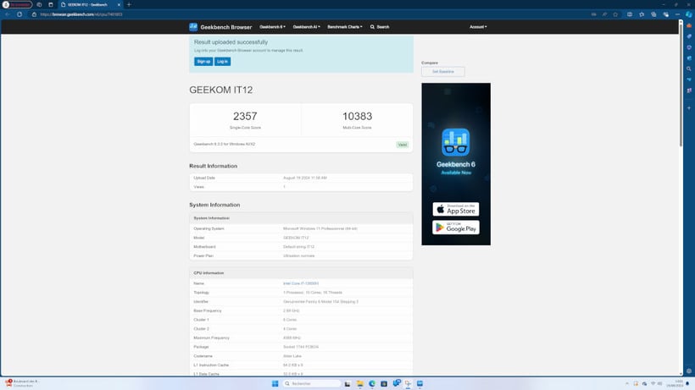Click the Operating System row label
Viewport: 695px width, 390px height.
pyautogui.click(x=208, y=228)
